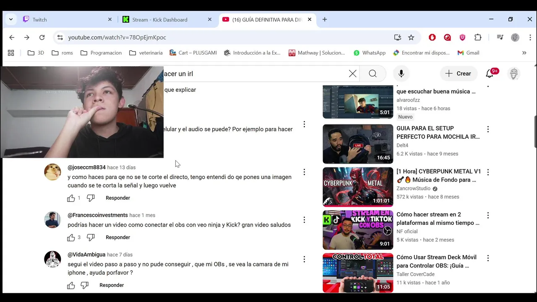
Task: Close the Twitch tab
Action: 110,19
